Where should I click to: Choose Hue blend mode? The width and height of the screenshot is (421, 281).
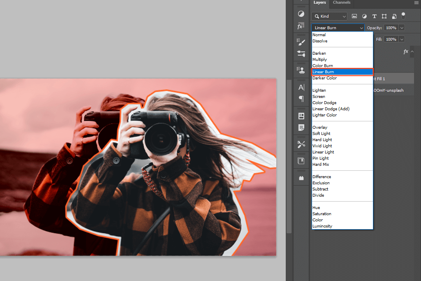[342, 208]
